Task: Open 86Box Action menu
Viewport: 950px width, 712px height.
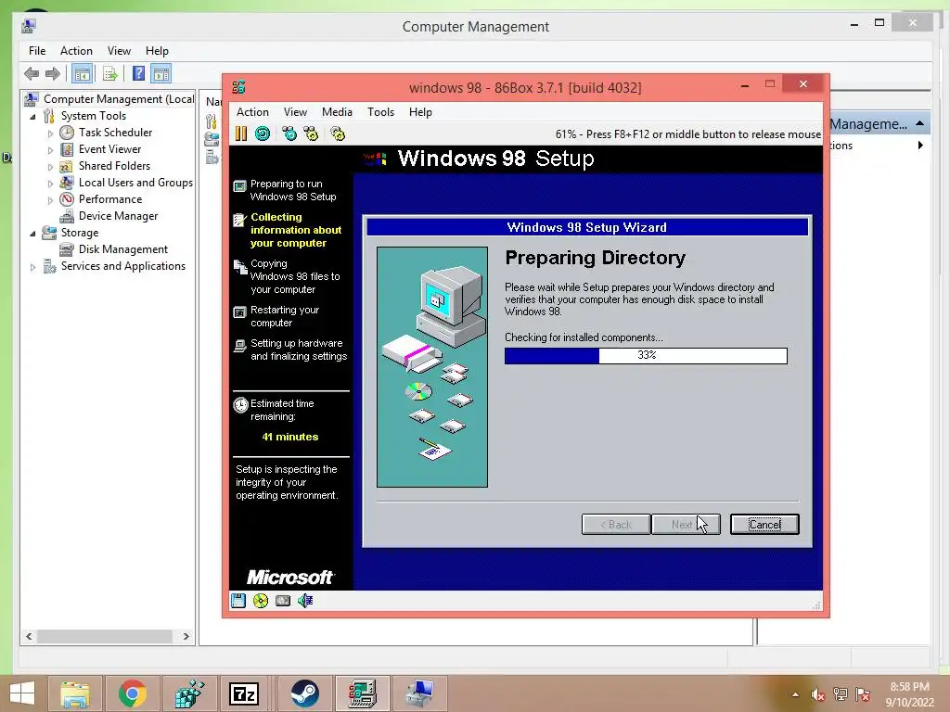Action: (x=252, y=112)
